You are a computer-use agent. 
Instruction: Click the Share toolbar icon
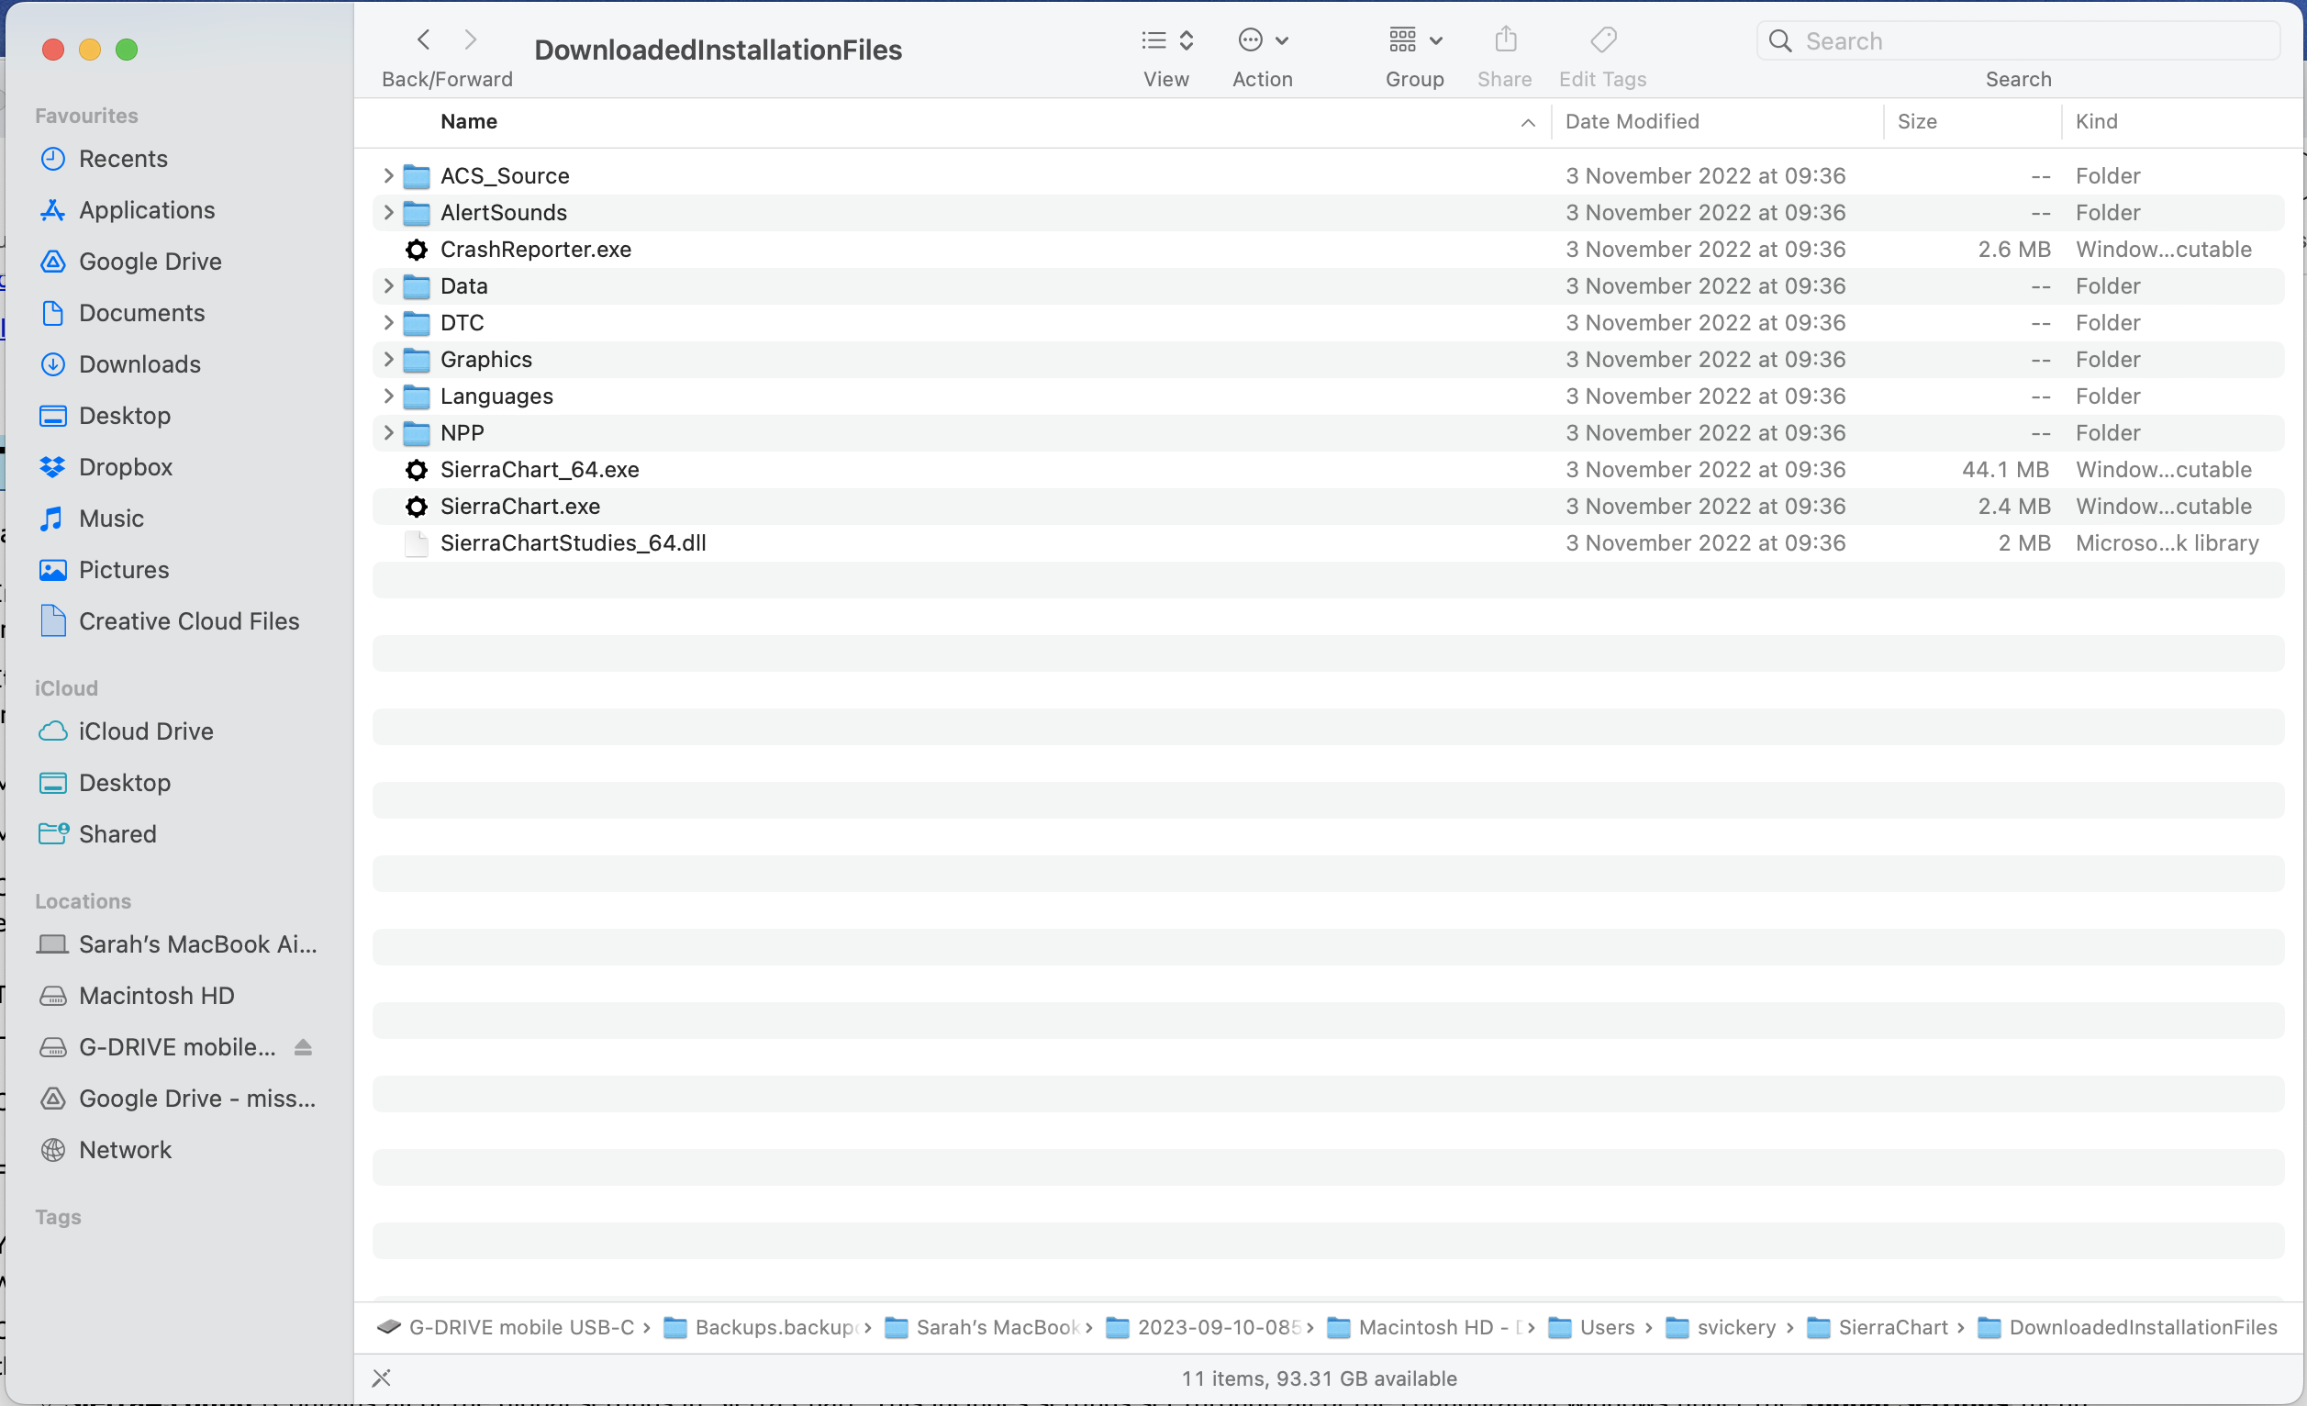[x=1505, y=40]
